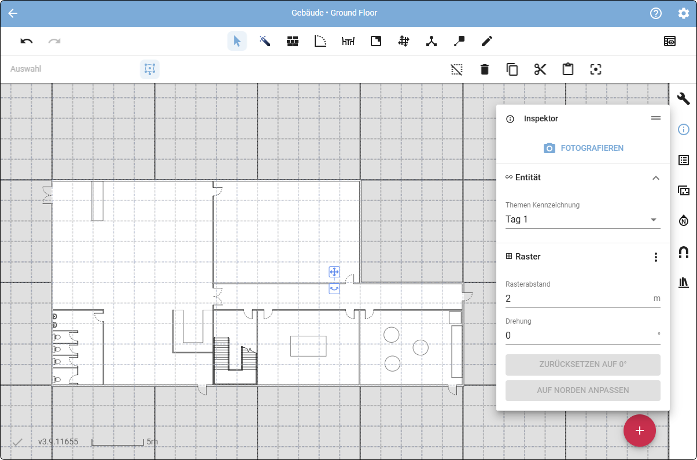Select the door angle tool
Screen dimensions: 697x460
click(320, 41)
